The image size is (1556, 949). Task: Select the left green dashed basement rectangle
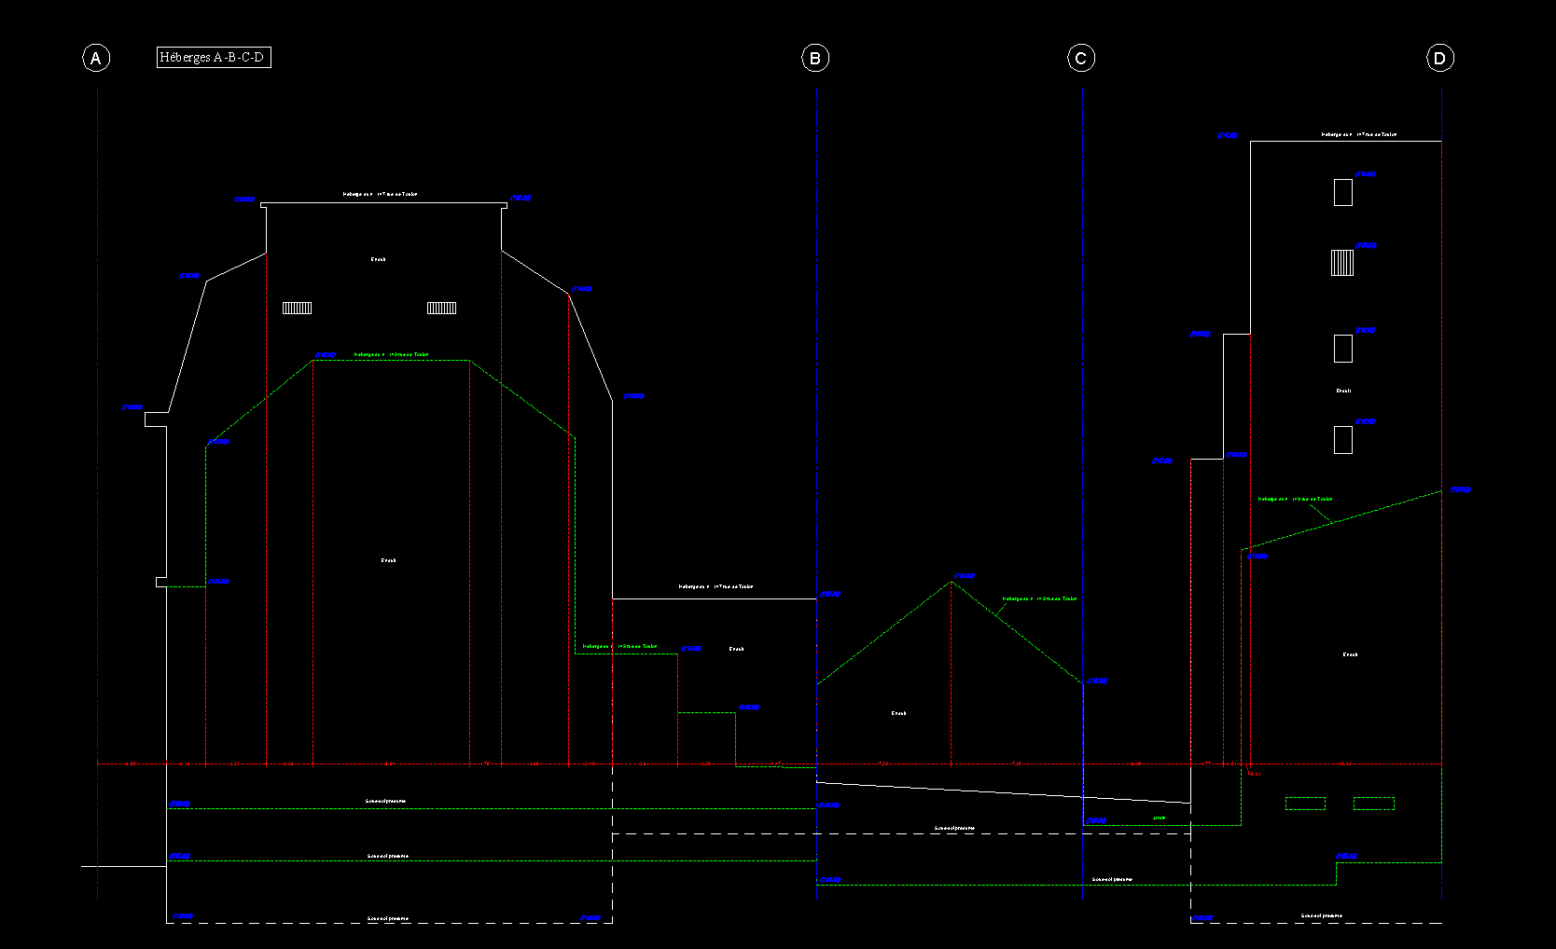coord(1305,804)
